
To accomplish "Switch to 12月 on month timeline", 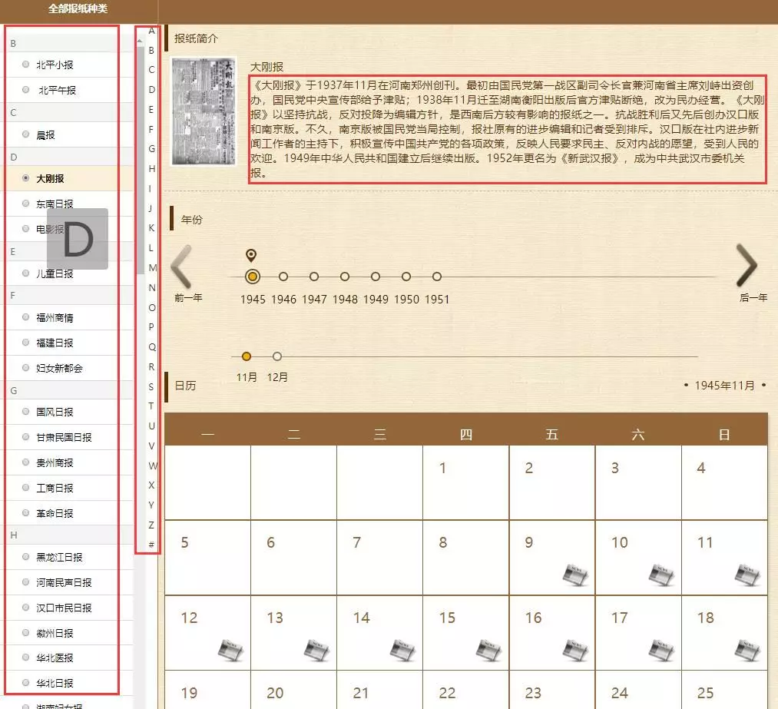I will click(277, 356).
